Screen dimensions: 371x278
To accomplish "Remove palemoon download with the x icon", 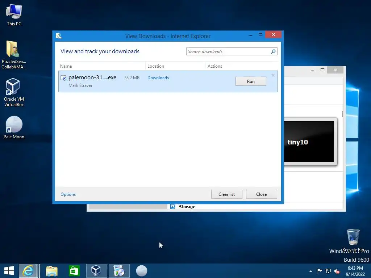I will click(273, 75).
